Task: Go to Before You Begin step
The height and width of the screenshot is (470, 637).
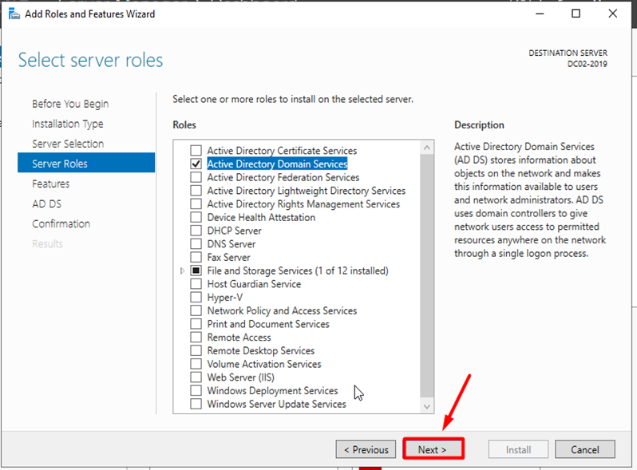Action: pyautogui.click(x=70, y=104)
